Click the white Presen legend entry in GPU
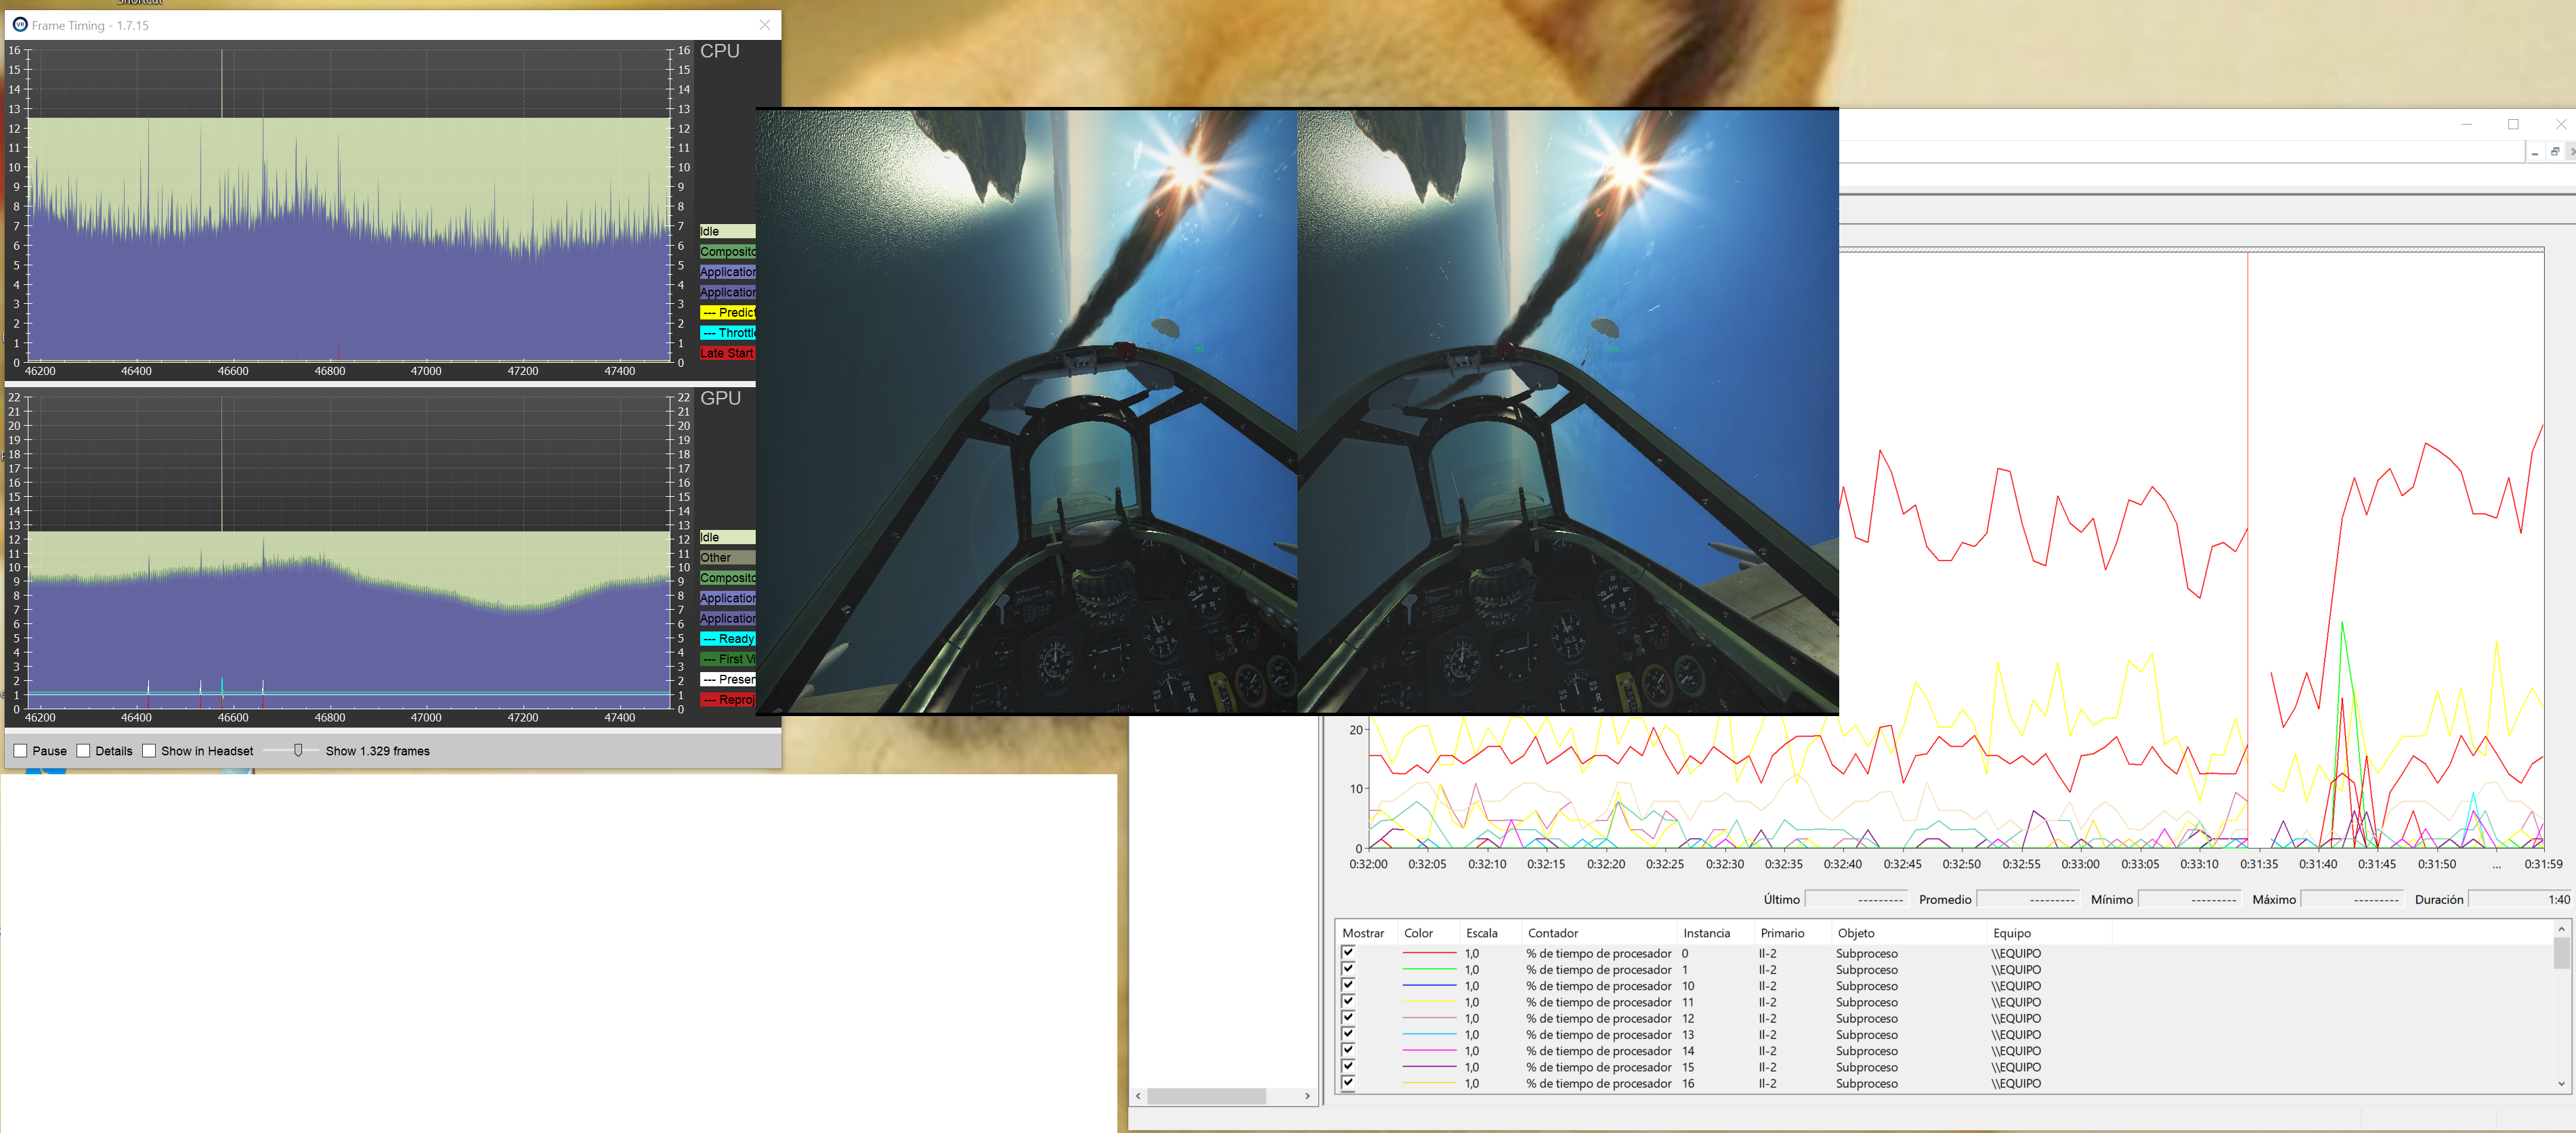 tap(727, 680)
